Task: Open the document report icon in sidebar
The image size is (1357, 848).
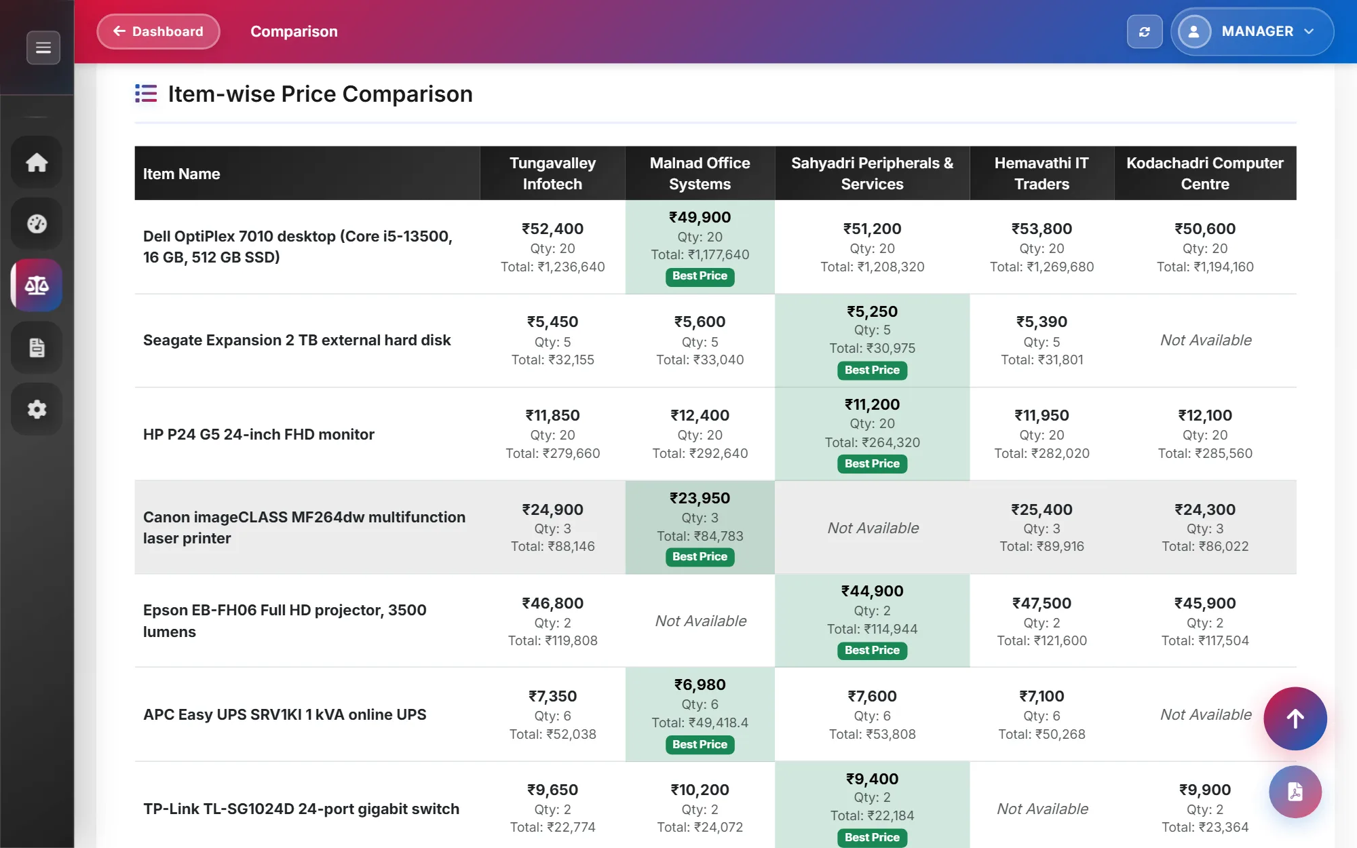Action: tap(37, 347)
